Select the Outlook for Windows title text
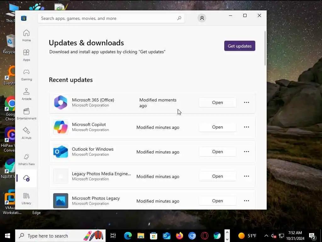 tap(93, 149)
